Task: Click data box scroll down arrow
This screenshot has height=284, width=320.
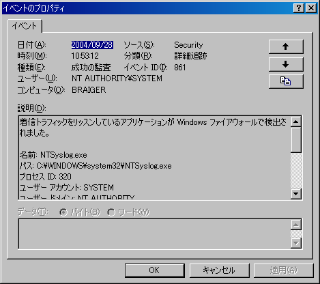Action: point(296,243)
